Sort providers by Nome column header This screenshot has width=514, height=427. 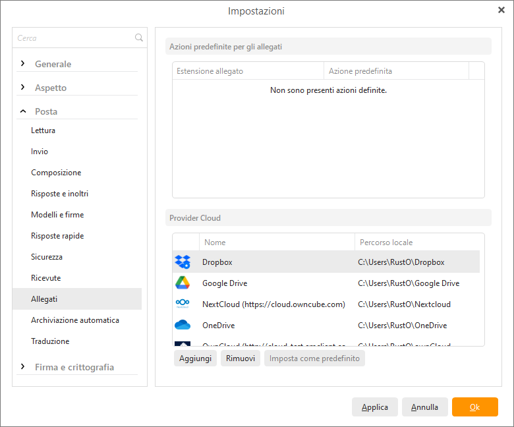[x=277, y=242]
